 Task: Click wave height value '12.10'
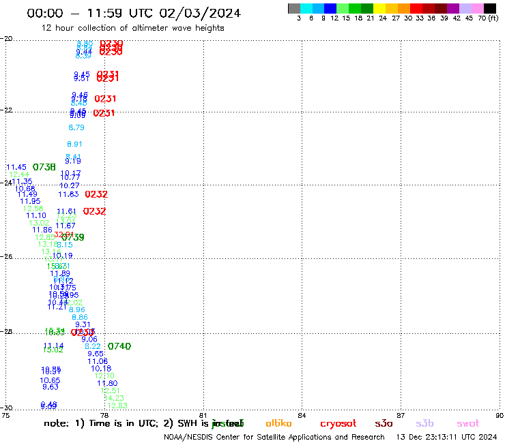pos(104,376)
